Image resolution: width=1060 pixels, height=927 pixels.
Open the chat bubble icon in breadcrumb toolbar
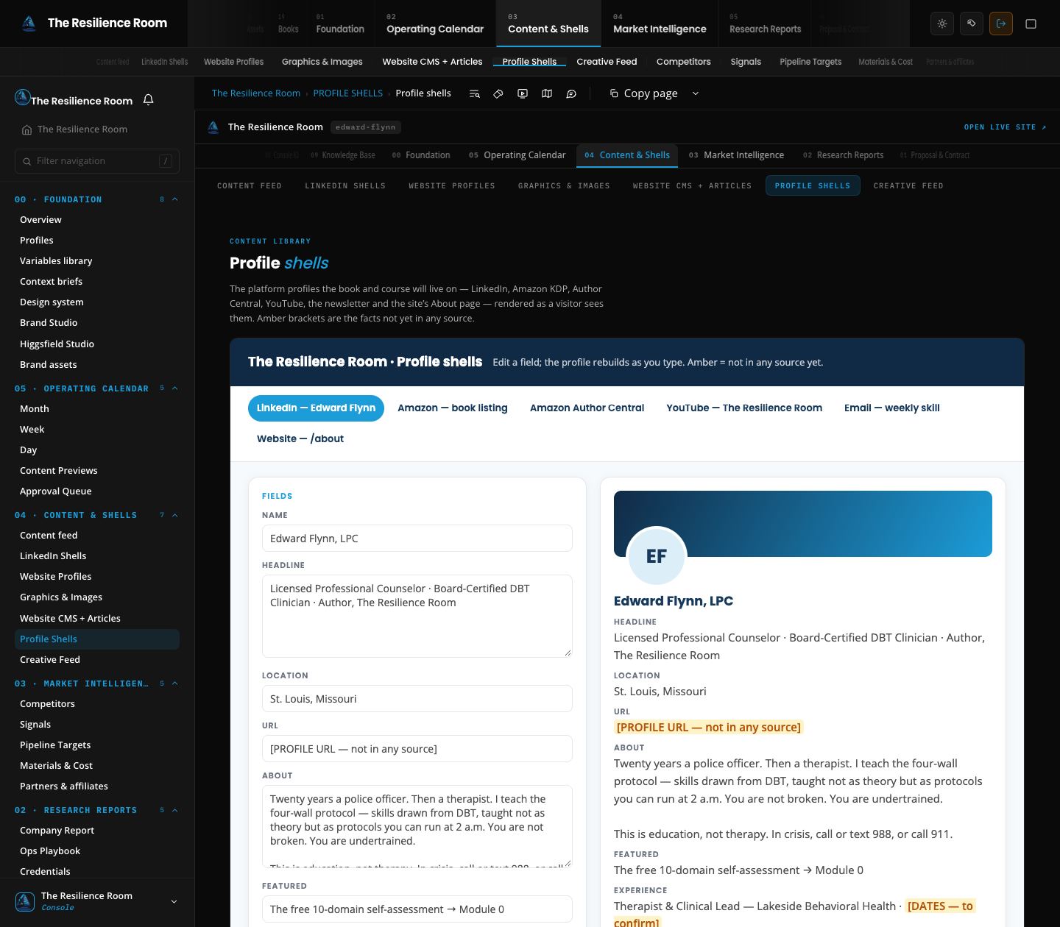571,93
